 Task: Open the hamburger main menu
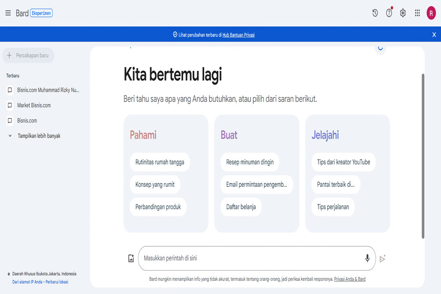click(8, 13)
